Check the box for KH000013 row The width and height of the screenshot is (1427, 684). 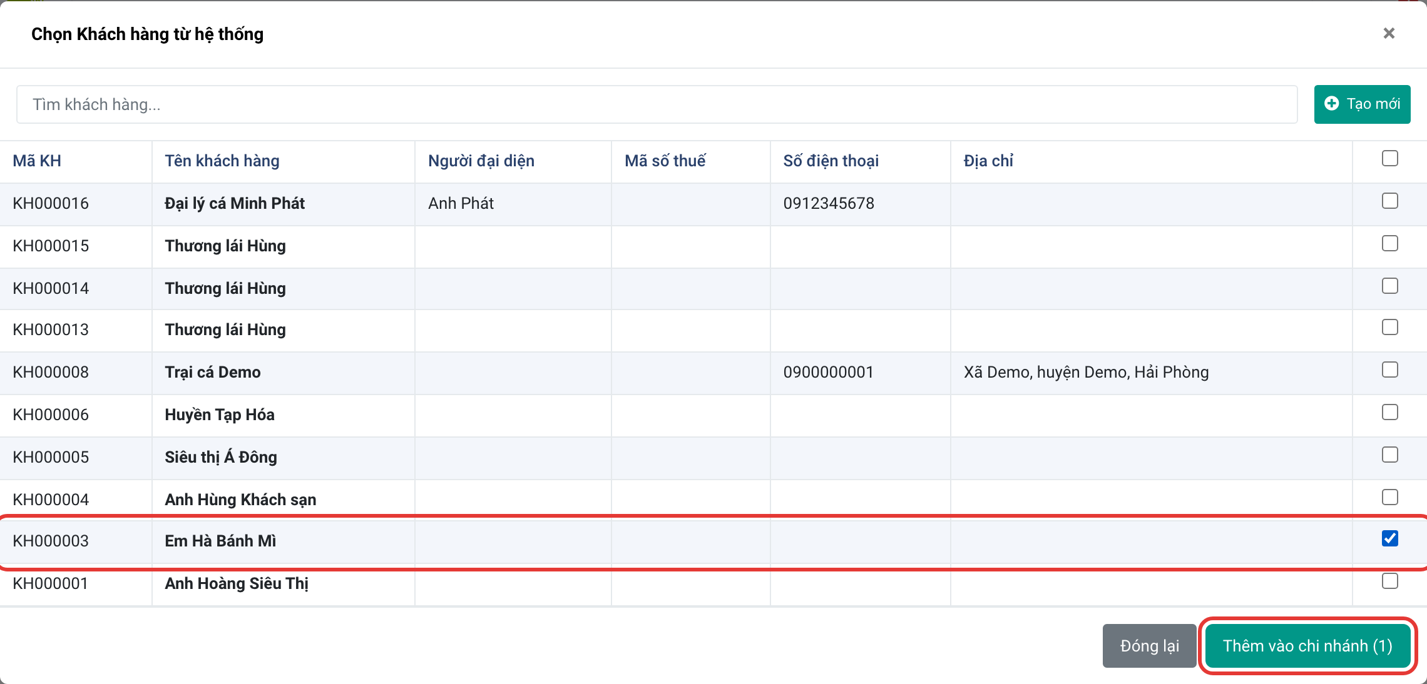1389,327
